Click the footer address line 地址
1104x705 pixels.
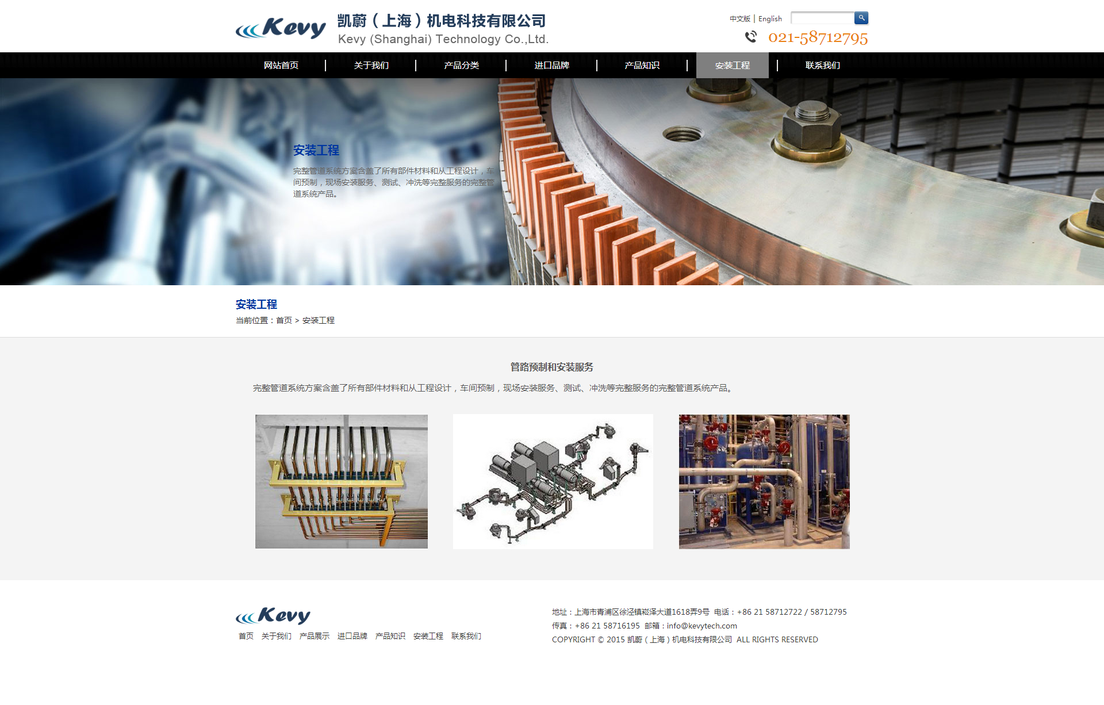click(x=631, y=612)
